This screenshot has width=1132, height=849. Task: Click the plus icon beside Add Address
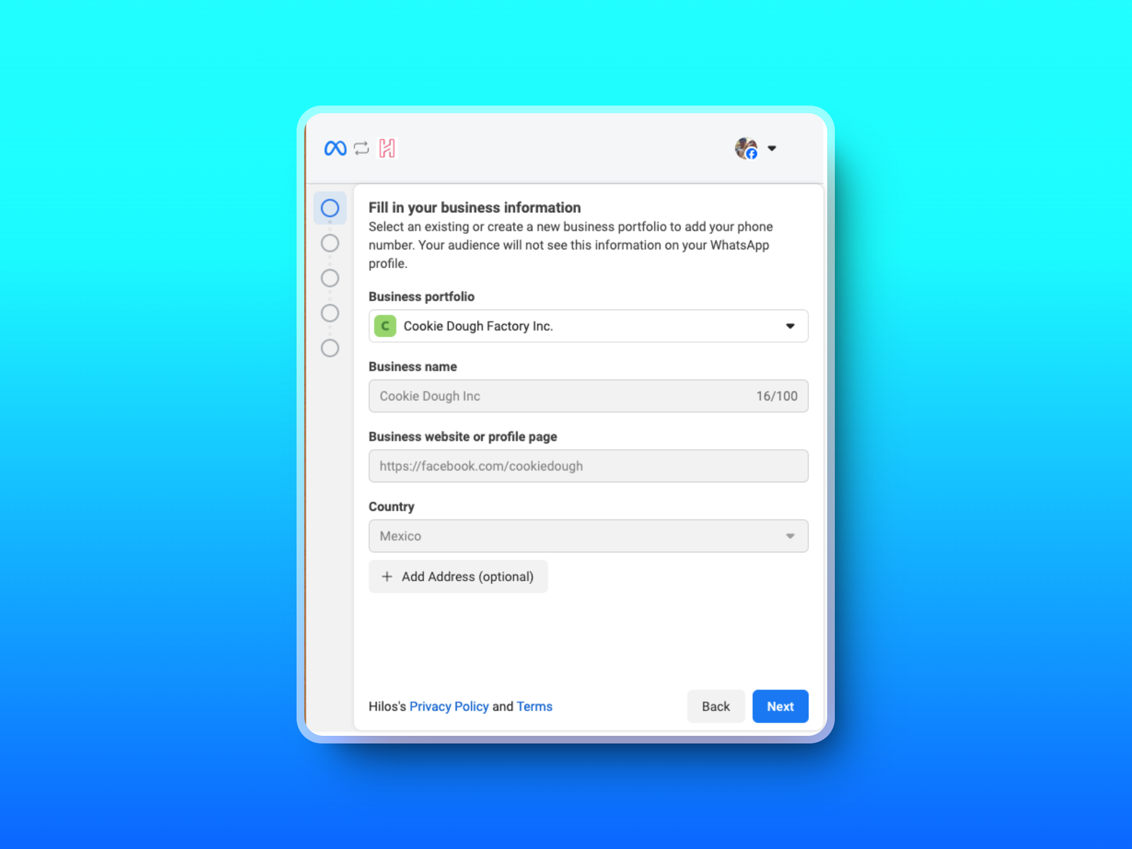coord(387,577)
